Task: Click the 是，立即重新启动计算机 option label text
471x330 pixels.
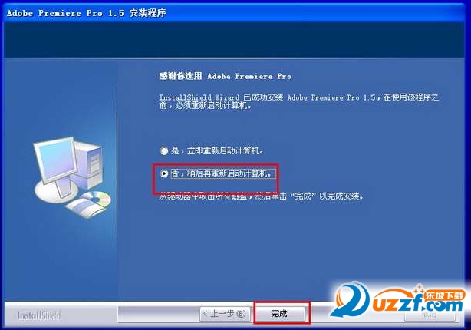Action: (x=217, y=150)
